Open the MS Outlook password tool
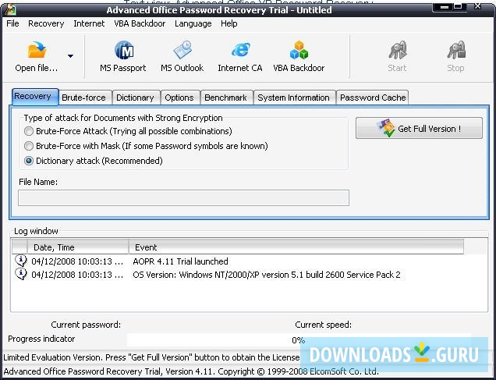This screenshot has height=380, width=496. point(182,56)
